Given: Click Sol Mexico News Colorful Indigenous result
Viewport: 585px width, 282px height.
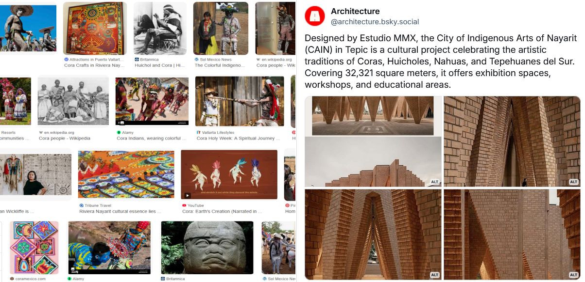Looking at the screenshot, I should point(219,65).
